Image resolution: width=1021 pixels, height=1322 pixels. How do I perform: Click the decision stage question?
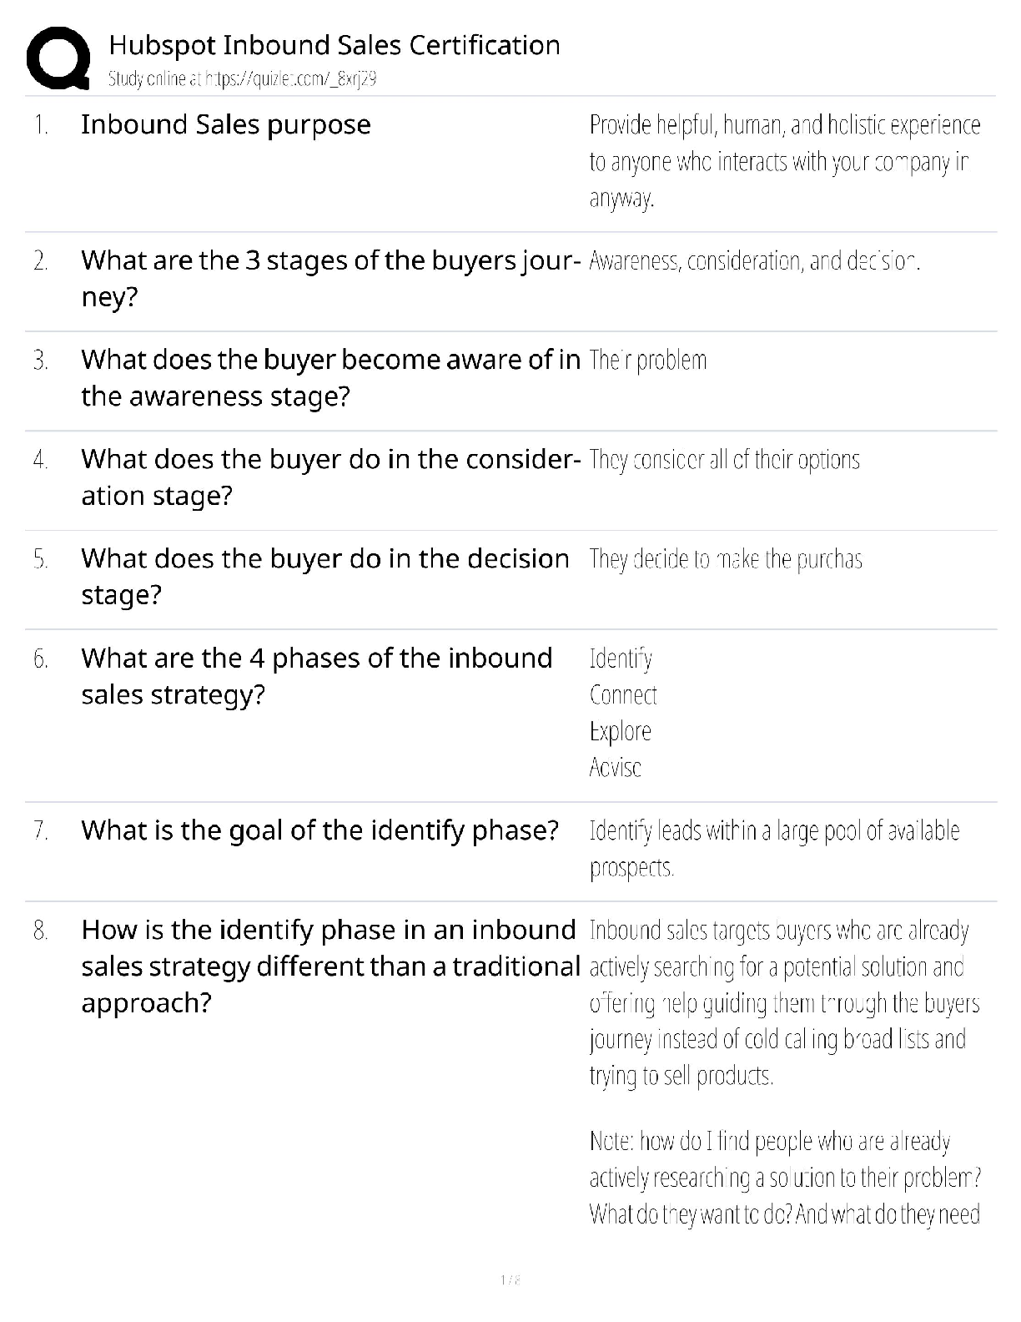(x=325, y=576)
